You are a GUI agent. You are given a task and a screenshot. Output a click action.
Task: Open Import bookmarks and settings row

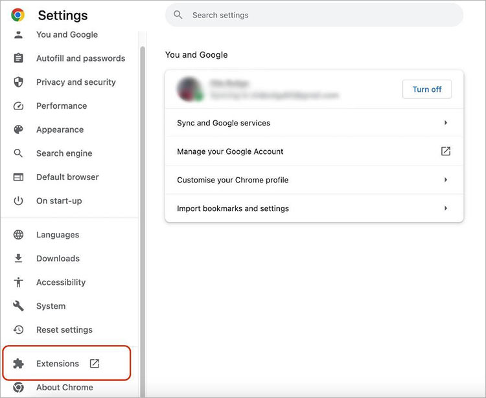tap(314, 208)
